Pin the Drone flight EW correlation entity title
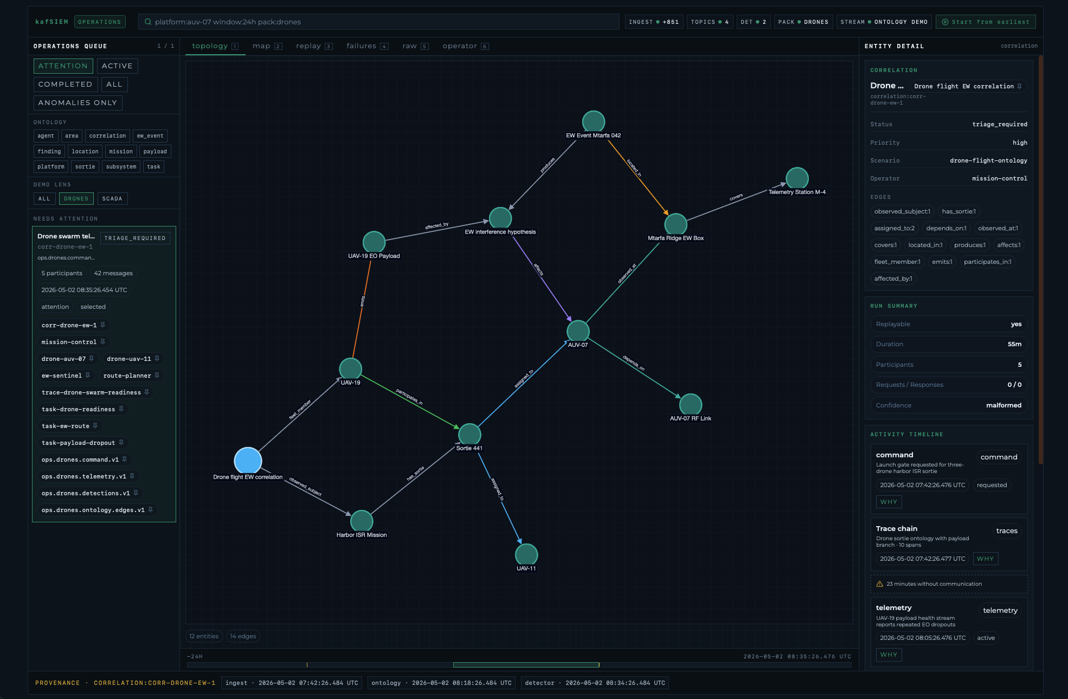 point(1020,86)
